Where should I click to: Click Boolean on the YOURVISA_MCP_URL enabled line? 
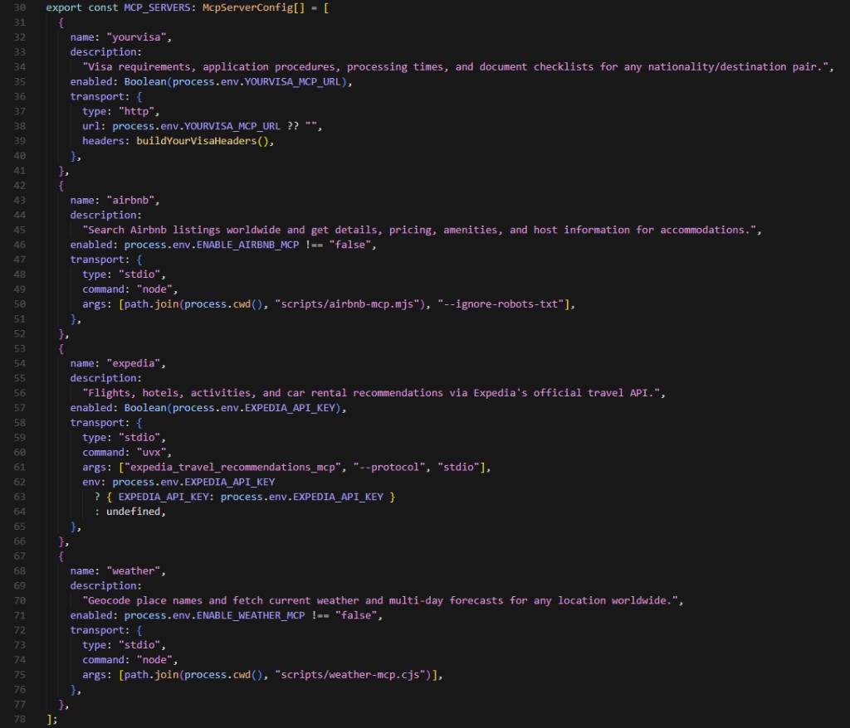145,82
